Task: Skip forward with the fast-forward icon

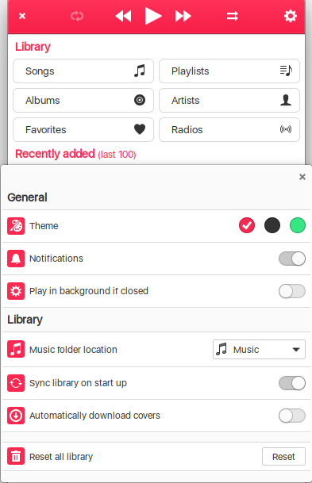Action: pos(183,16)
